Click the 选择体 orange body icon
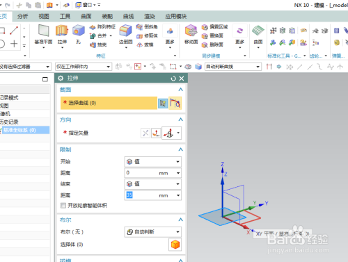This screenshot has width=348, height=262. coord(175,245)
